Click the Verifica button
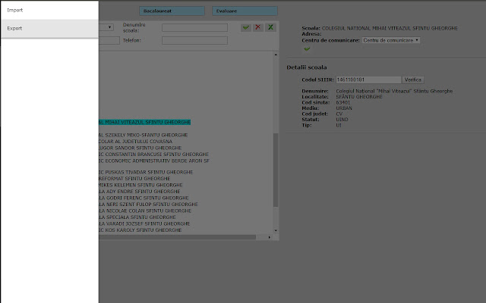 413,80
